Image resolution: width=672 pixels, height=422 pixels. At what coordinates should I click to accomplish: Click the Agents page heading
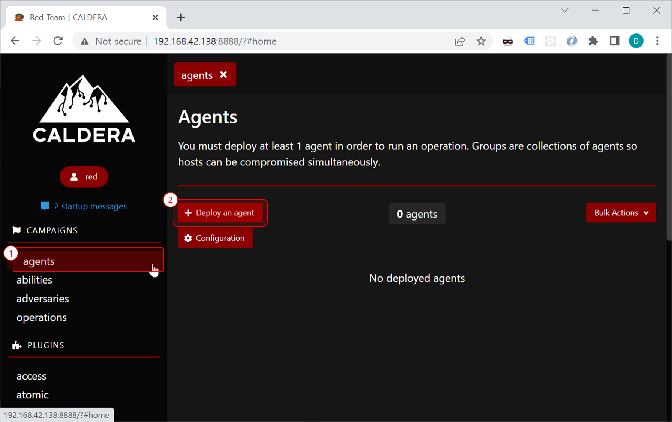(x=208, y=117)
